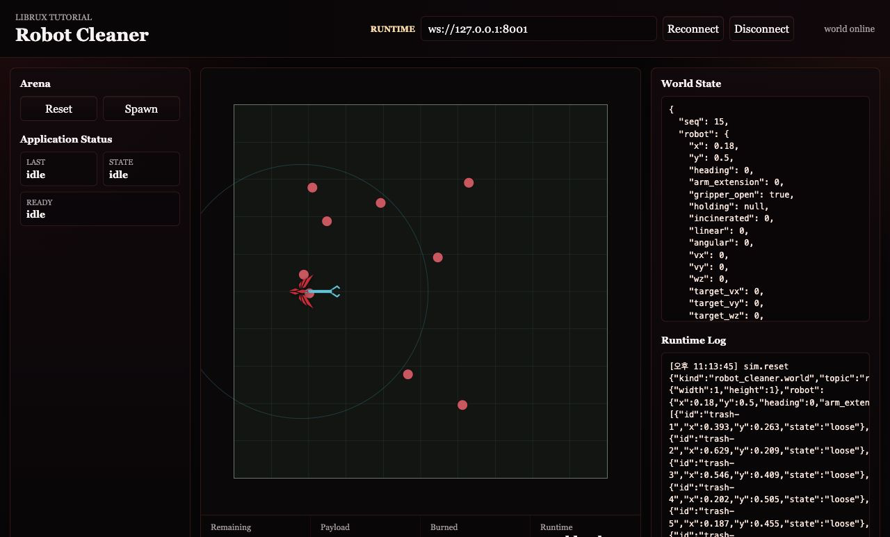Click the "Arena" section heading
The width and height of the screenshot is (890, 537).
coord(35,83)
